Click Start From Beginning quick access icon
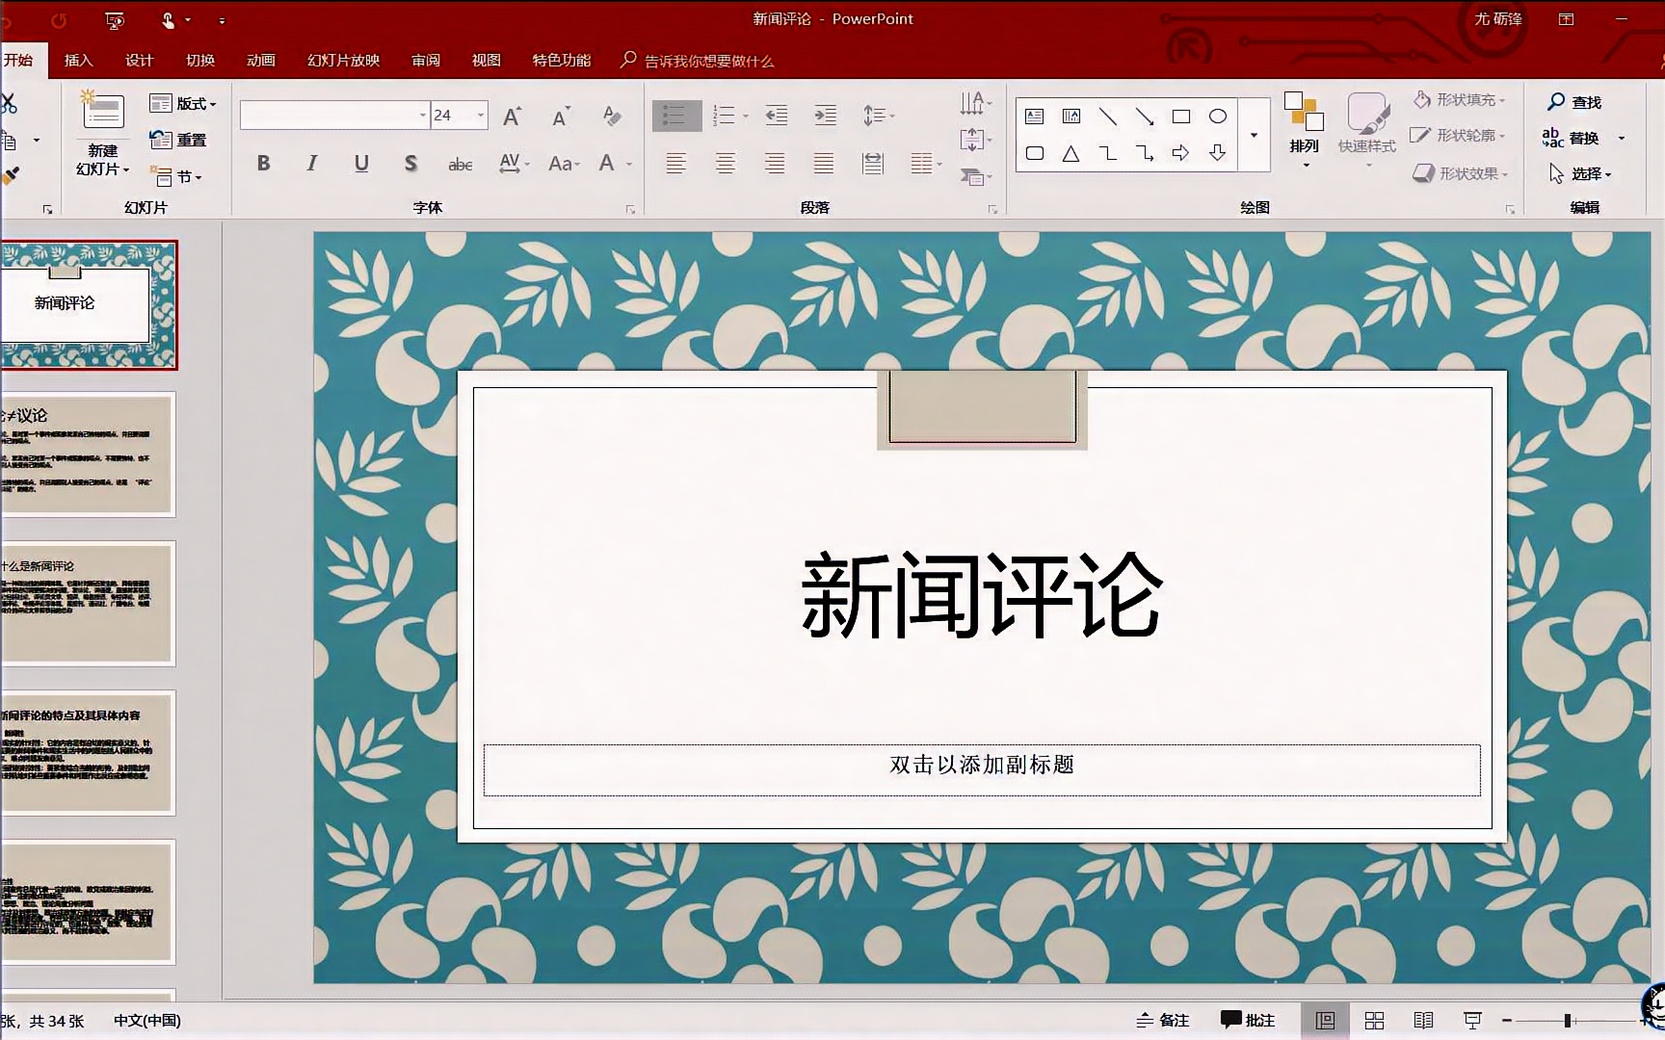Screen dimensions: 1665x1040 pos(115,20)
